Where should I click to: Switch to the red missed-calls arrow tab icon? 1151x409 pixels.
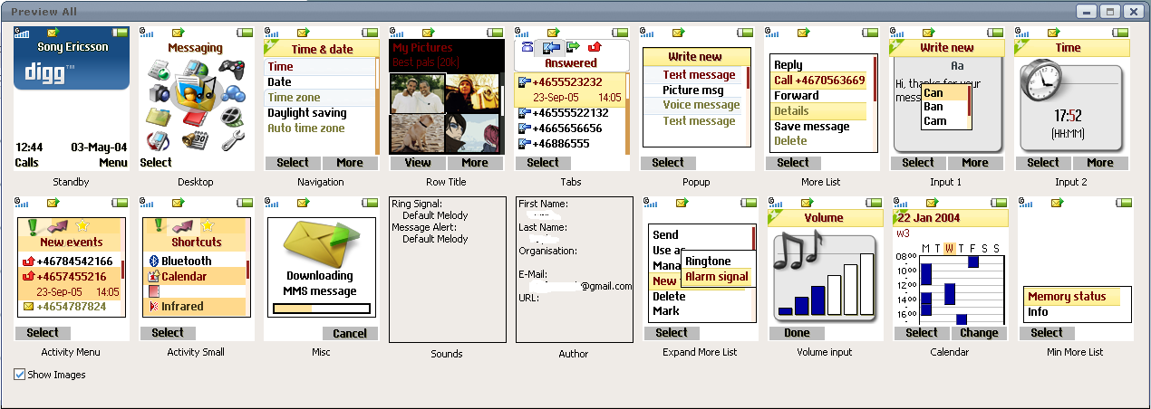(595, 47)
